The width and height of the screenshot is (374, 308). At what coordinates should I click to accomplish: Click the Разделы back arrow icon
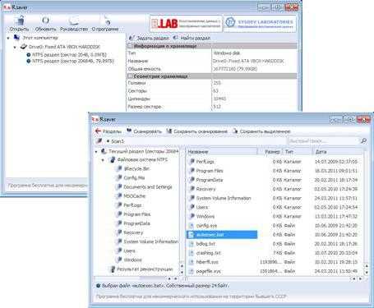coord(98,131)
